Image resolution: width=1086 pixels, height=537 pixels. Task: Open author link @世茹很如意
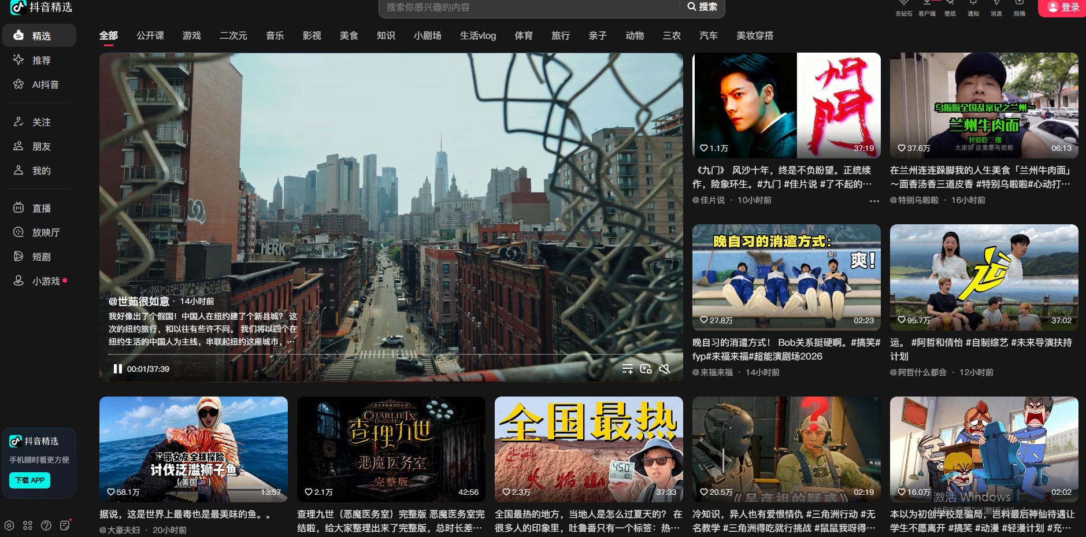point(139,301)
